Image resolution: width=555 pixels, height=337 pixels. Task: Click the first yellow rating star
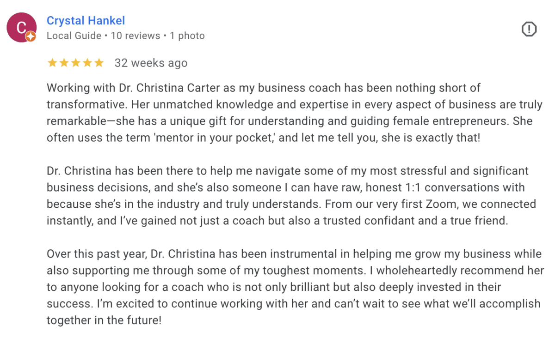(x=52, y=63)
